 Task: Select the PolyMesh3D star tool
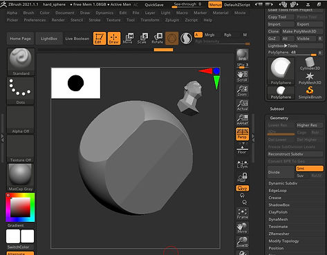(x=310, y=78)
